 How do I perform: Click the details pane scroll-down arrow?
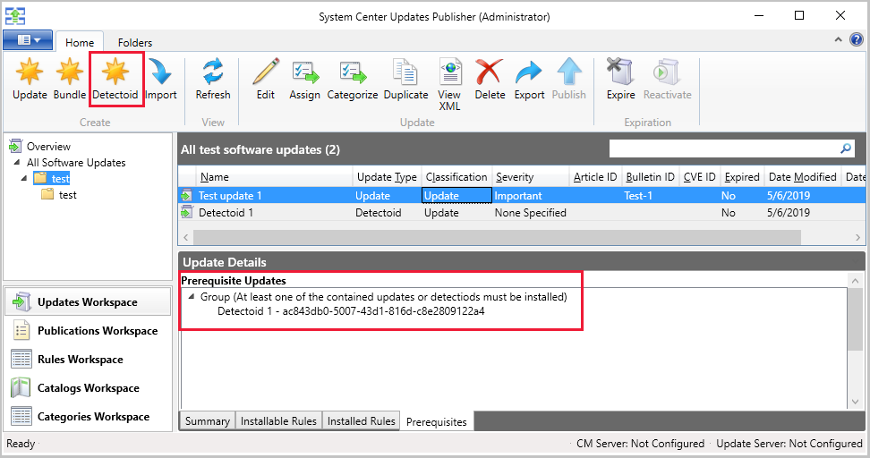click(x=855, y=402)
